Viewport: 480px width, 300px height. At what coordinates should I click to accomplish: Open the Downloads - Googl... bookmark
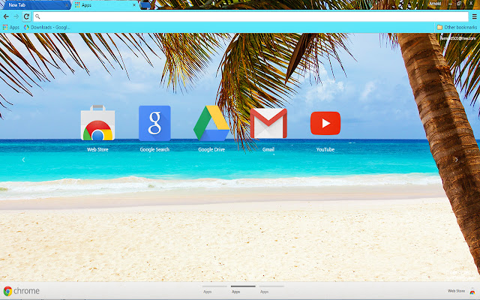point(46,27)
